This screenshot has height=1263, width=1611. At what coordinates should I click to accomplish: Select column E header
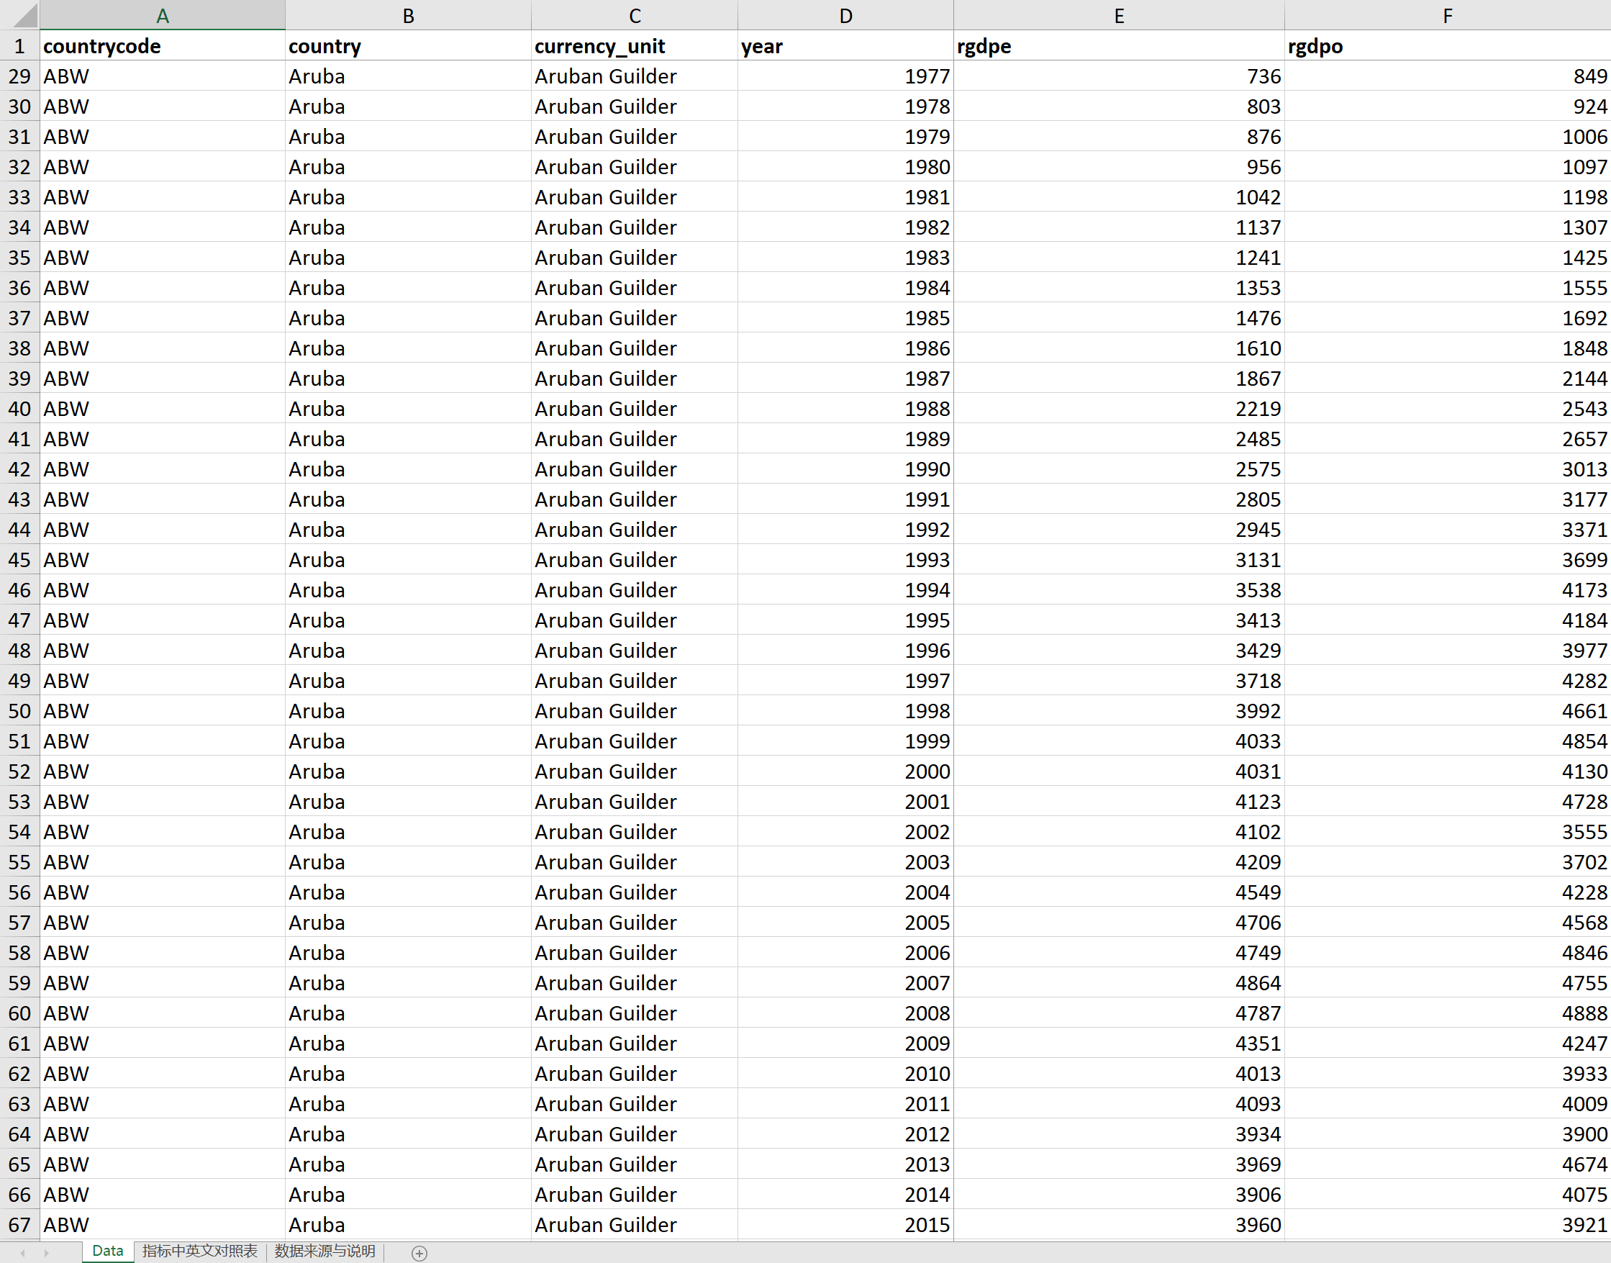coord(1119,16)
